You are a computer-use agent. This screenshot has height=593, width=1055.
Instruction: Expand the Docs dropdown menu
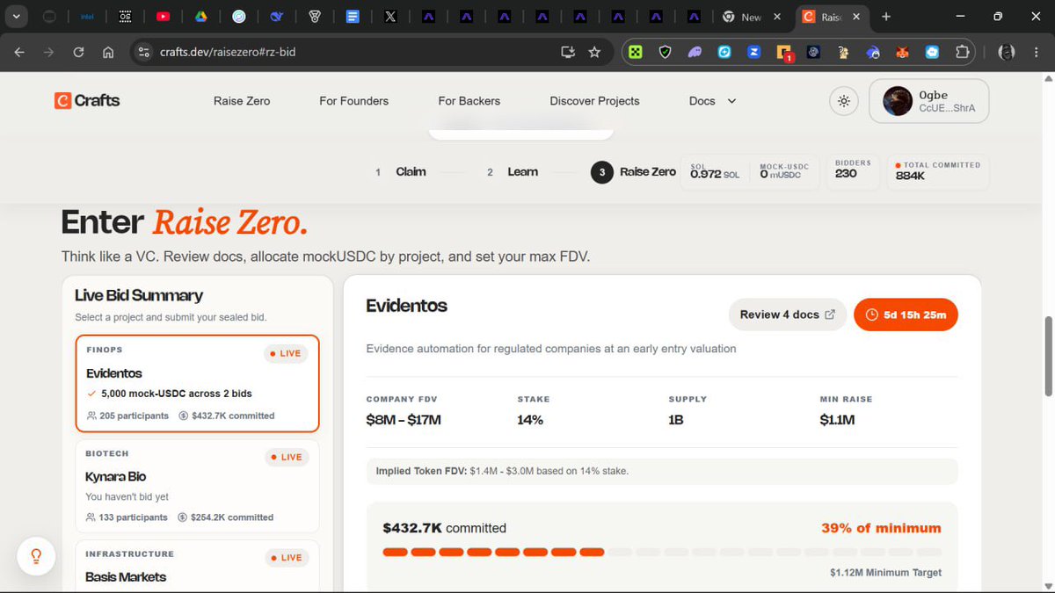tap(712, 101)
